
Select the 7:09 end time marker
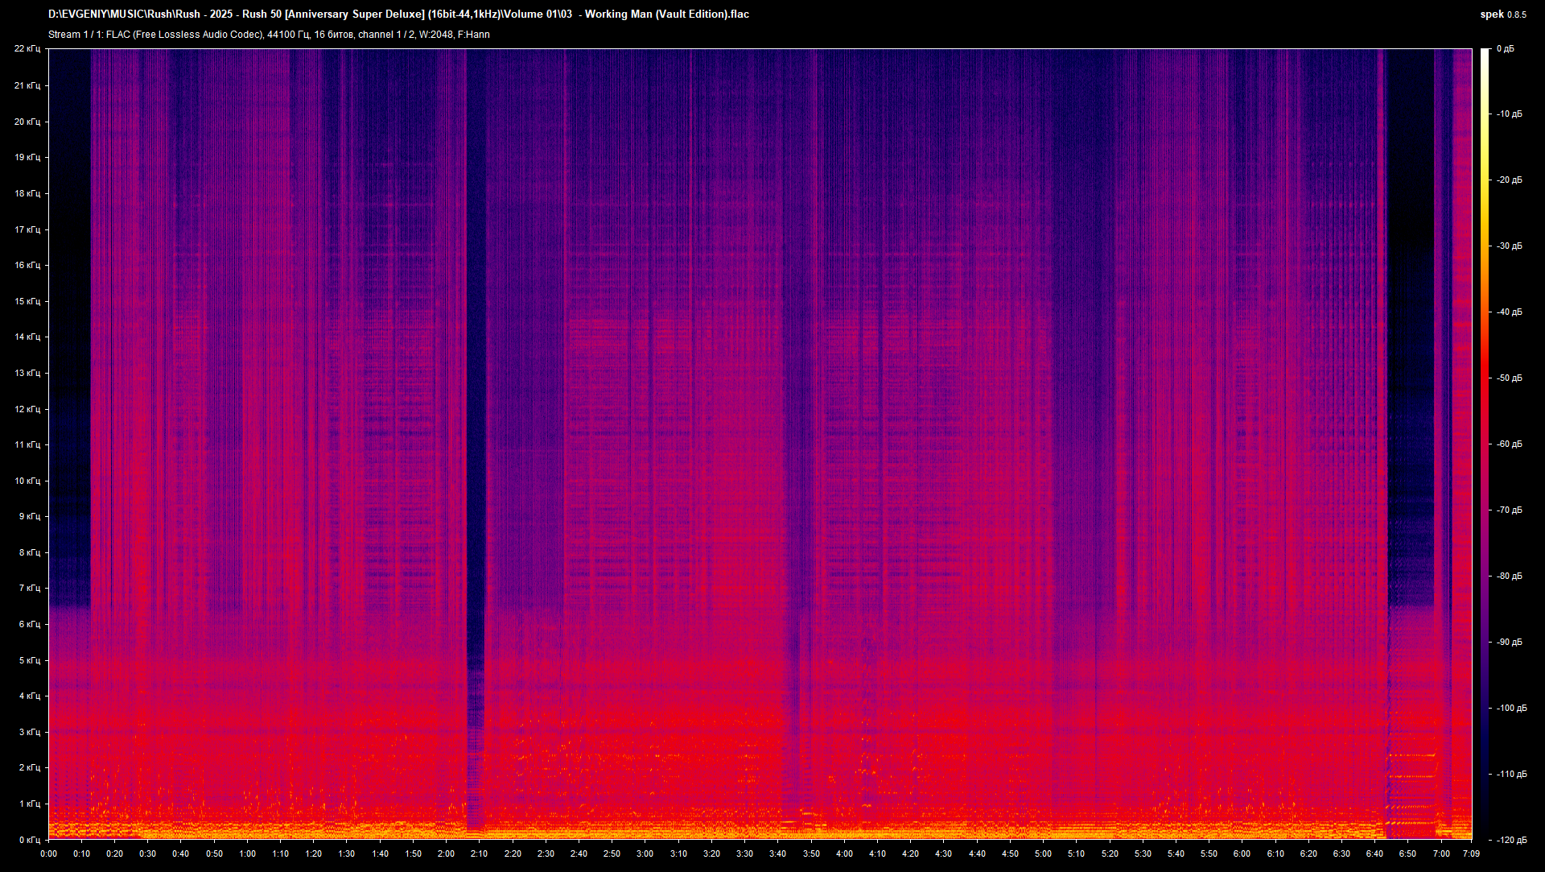1471,853
